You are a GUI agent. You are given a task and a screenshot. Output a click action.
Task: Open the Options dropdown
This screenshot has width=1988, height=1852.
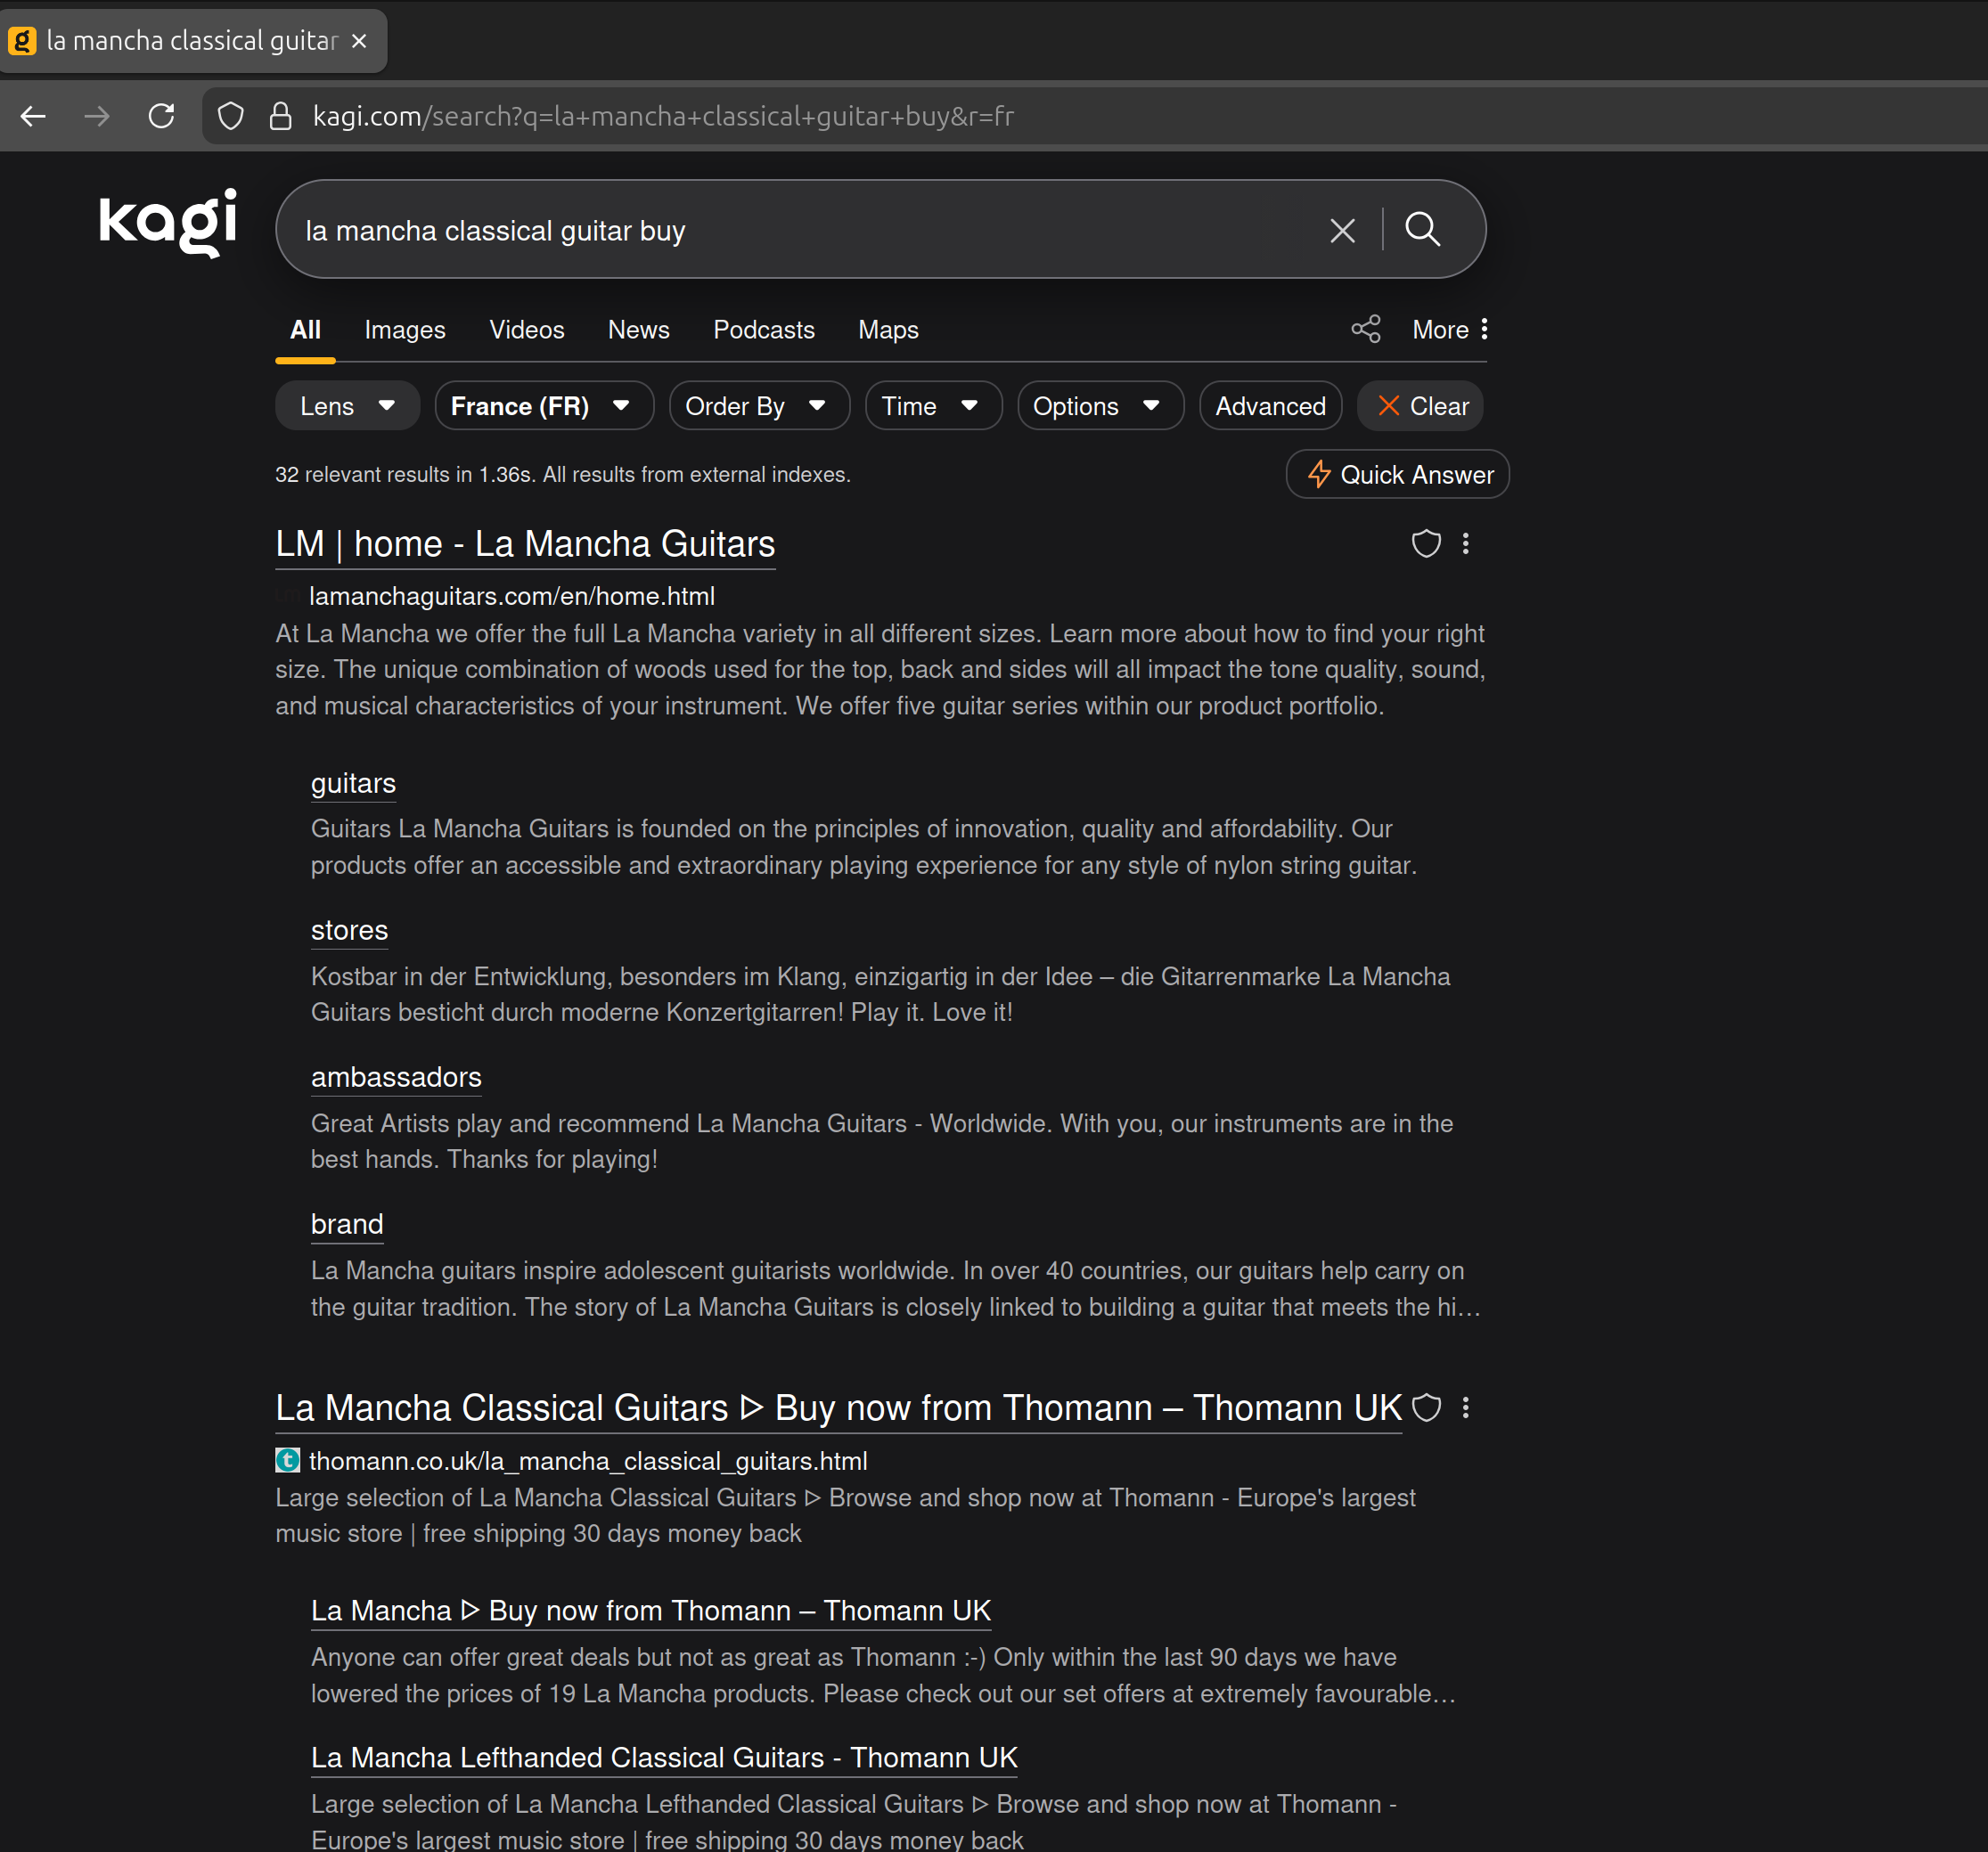click(x=1098, y=406)
